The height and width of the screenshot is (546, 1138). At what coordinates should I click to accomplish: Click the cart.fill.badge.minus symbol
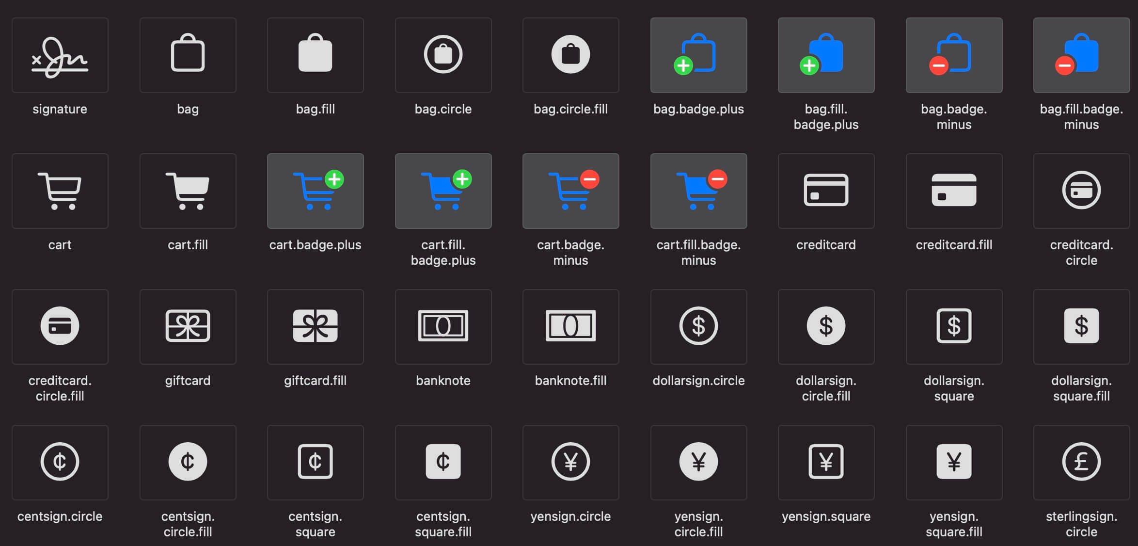pyautogui.click(x=698, y=191)
